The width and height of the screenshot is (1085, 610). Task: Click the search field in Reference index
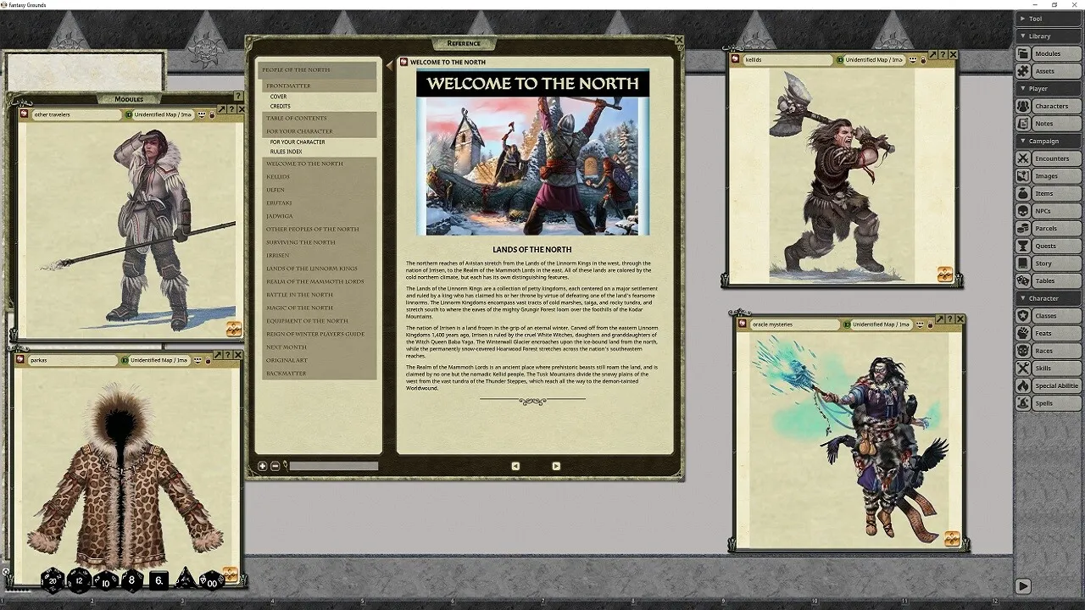pos(334,466)
